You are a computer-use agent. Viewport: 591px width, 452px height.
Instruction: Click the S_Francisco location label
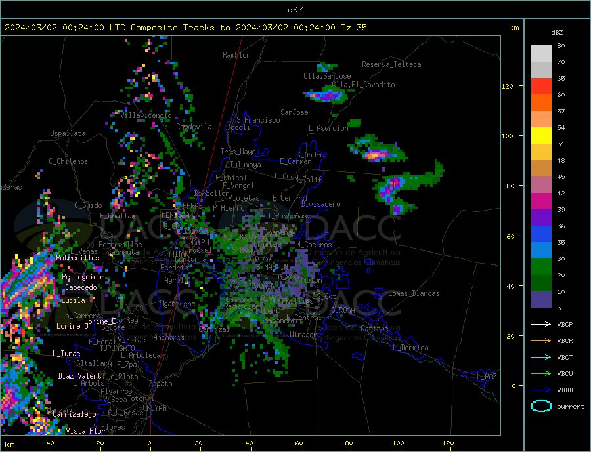click(x=258, y=120)
